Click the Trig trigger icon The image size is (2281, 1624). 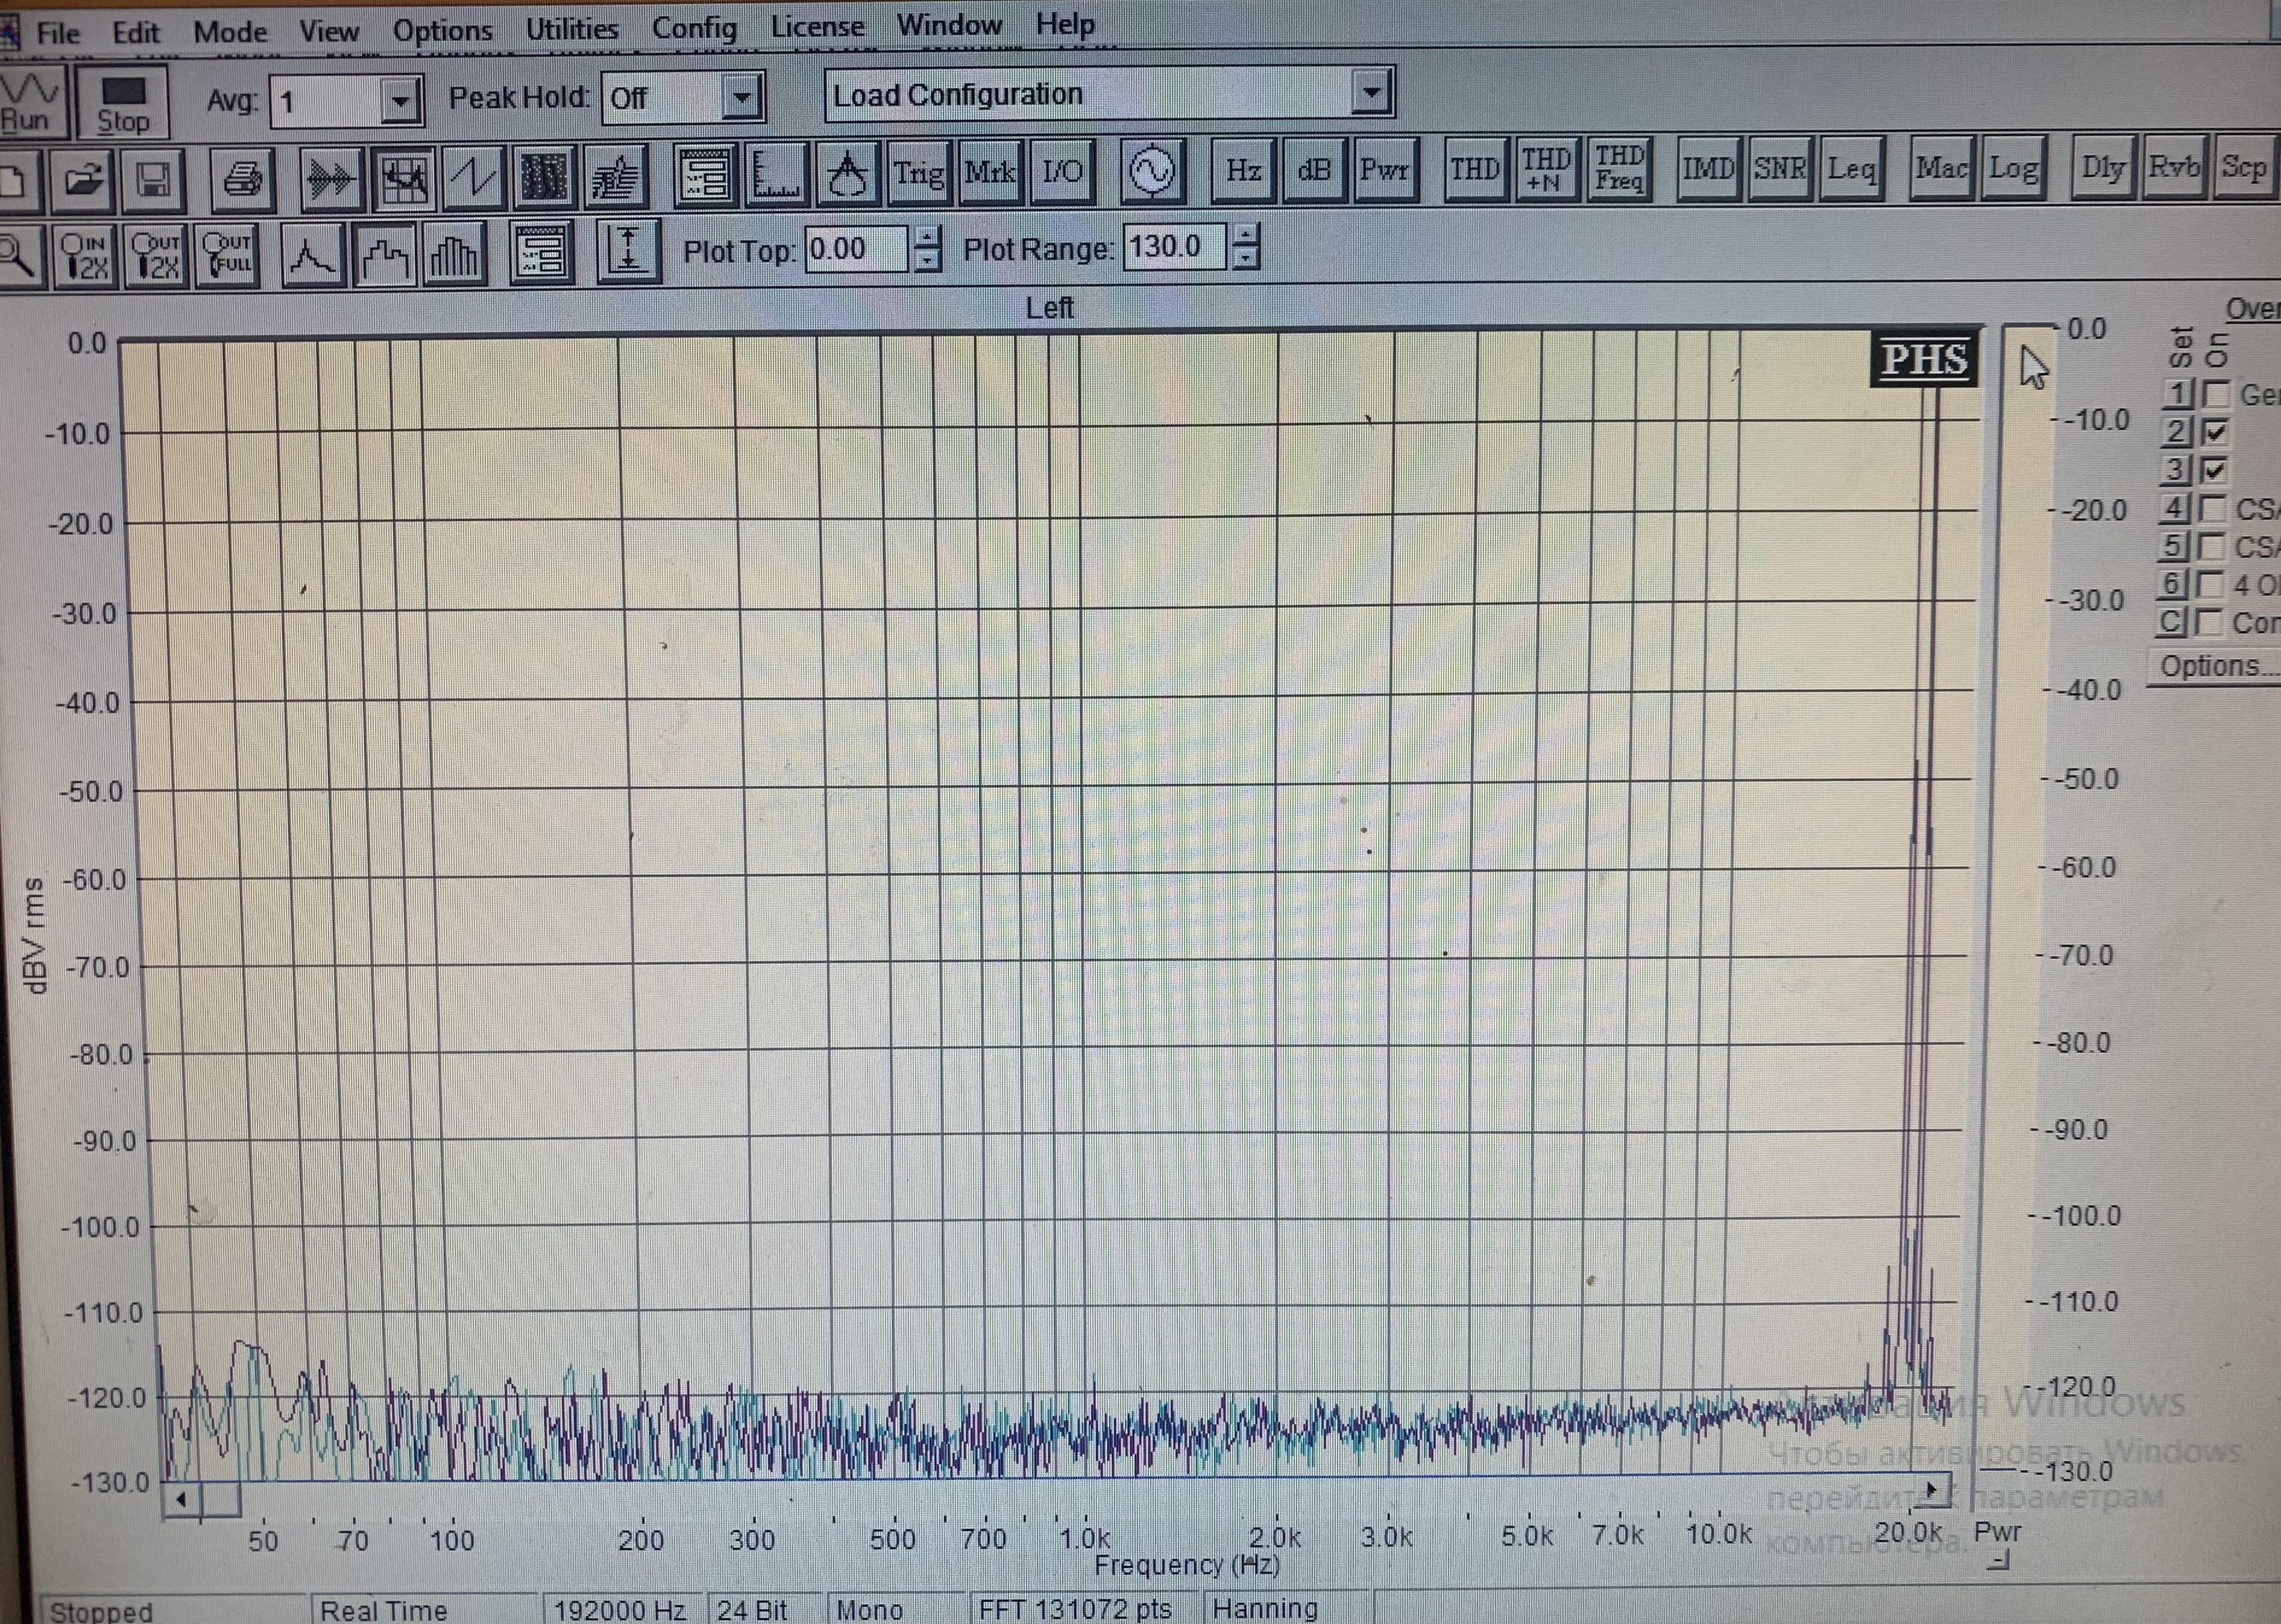click(917, 174)
